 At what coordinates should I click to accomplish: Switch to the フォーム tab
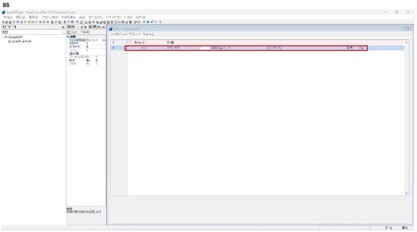(148, 34)
